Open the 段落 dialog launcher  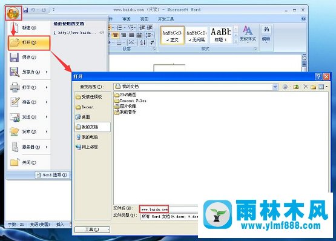(x=154, y=49)
